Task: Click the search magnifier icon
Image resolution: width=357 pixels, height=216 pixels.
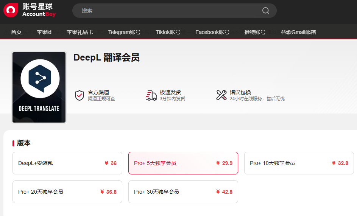Action: click(x=265, y=11)
